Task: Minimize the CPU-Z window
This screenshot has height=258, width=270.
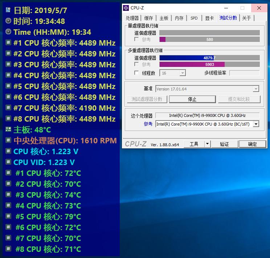Action: (226, 8)
